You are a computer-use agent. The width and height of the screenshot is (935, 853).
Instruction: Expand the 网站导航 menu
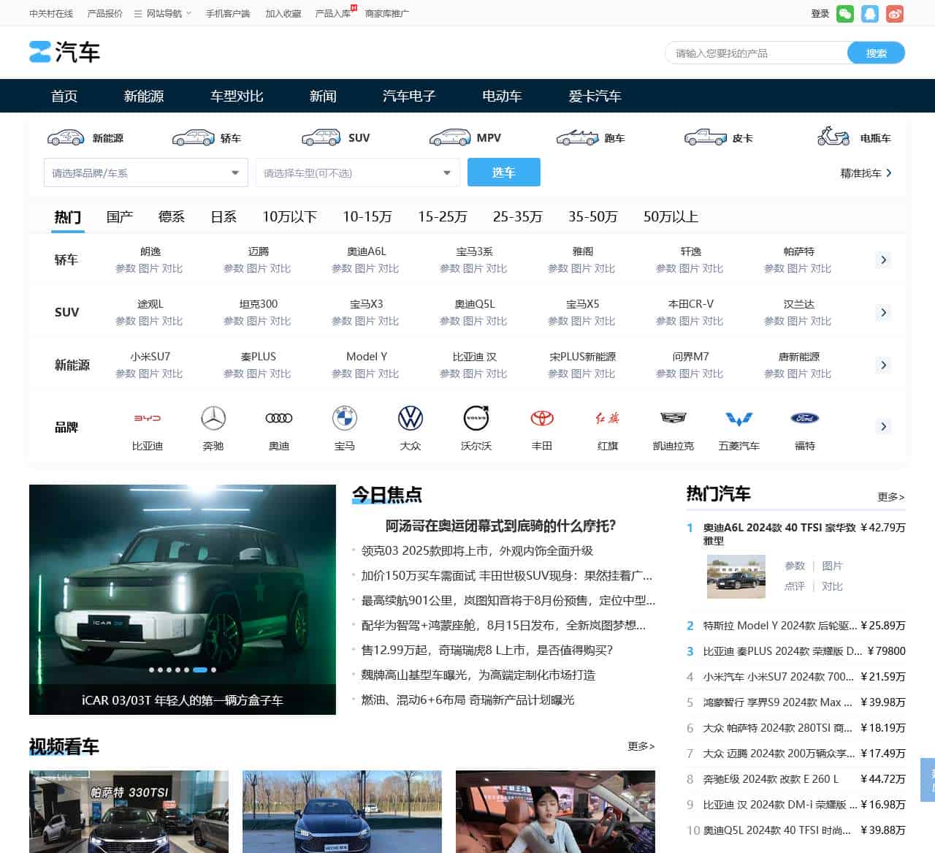[x=164, y=13]
